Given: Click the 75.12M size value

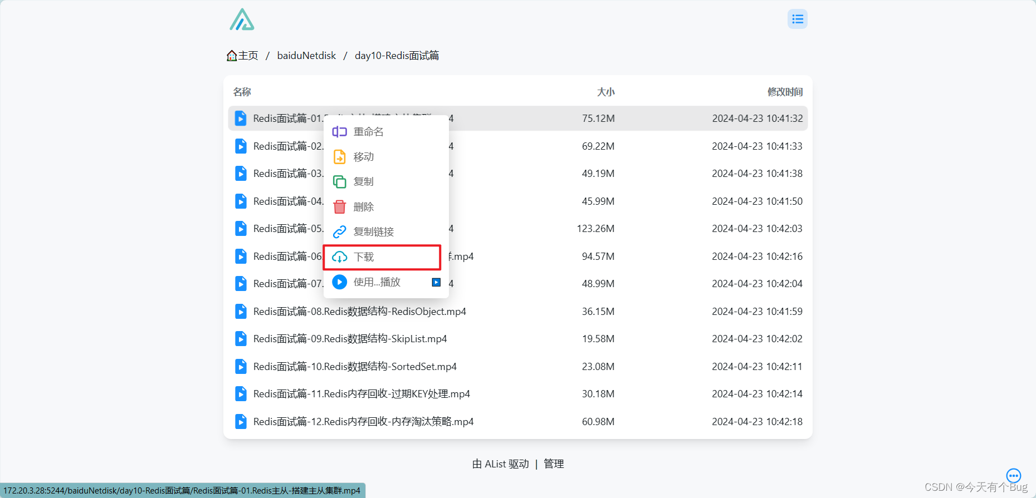Looking at the screenshot, I should [598, 119].
